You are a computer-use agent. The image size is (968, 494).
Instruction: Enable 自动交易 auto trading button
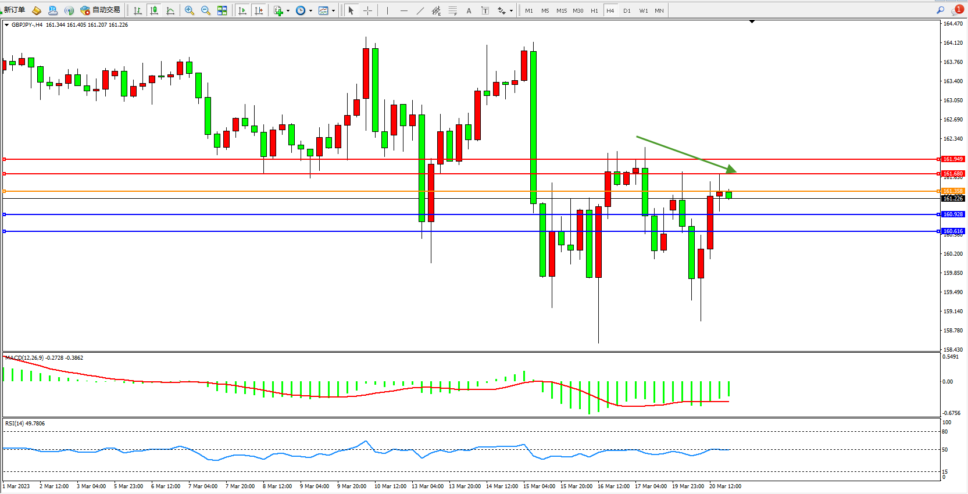pos(101,10)
